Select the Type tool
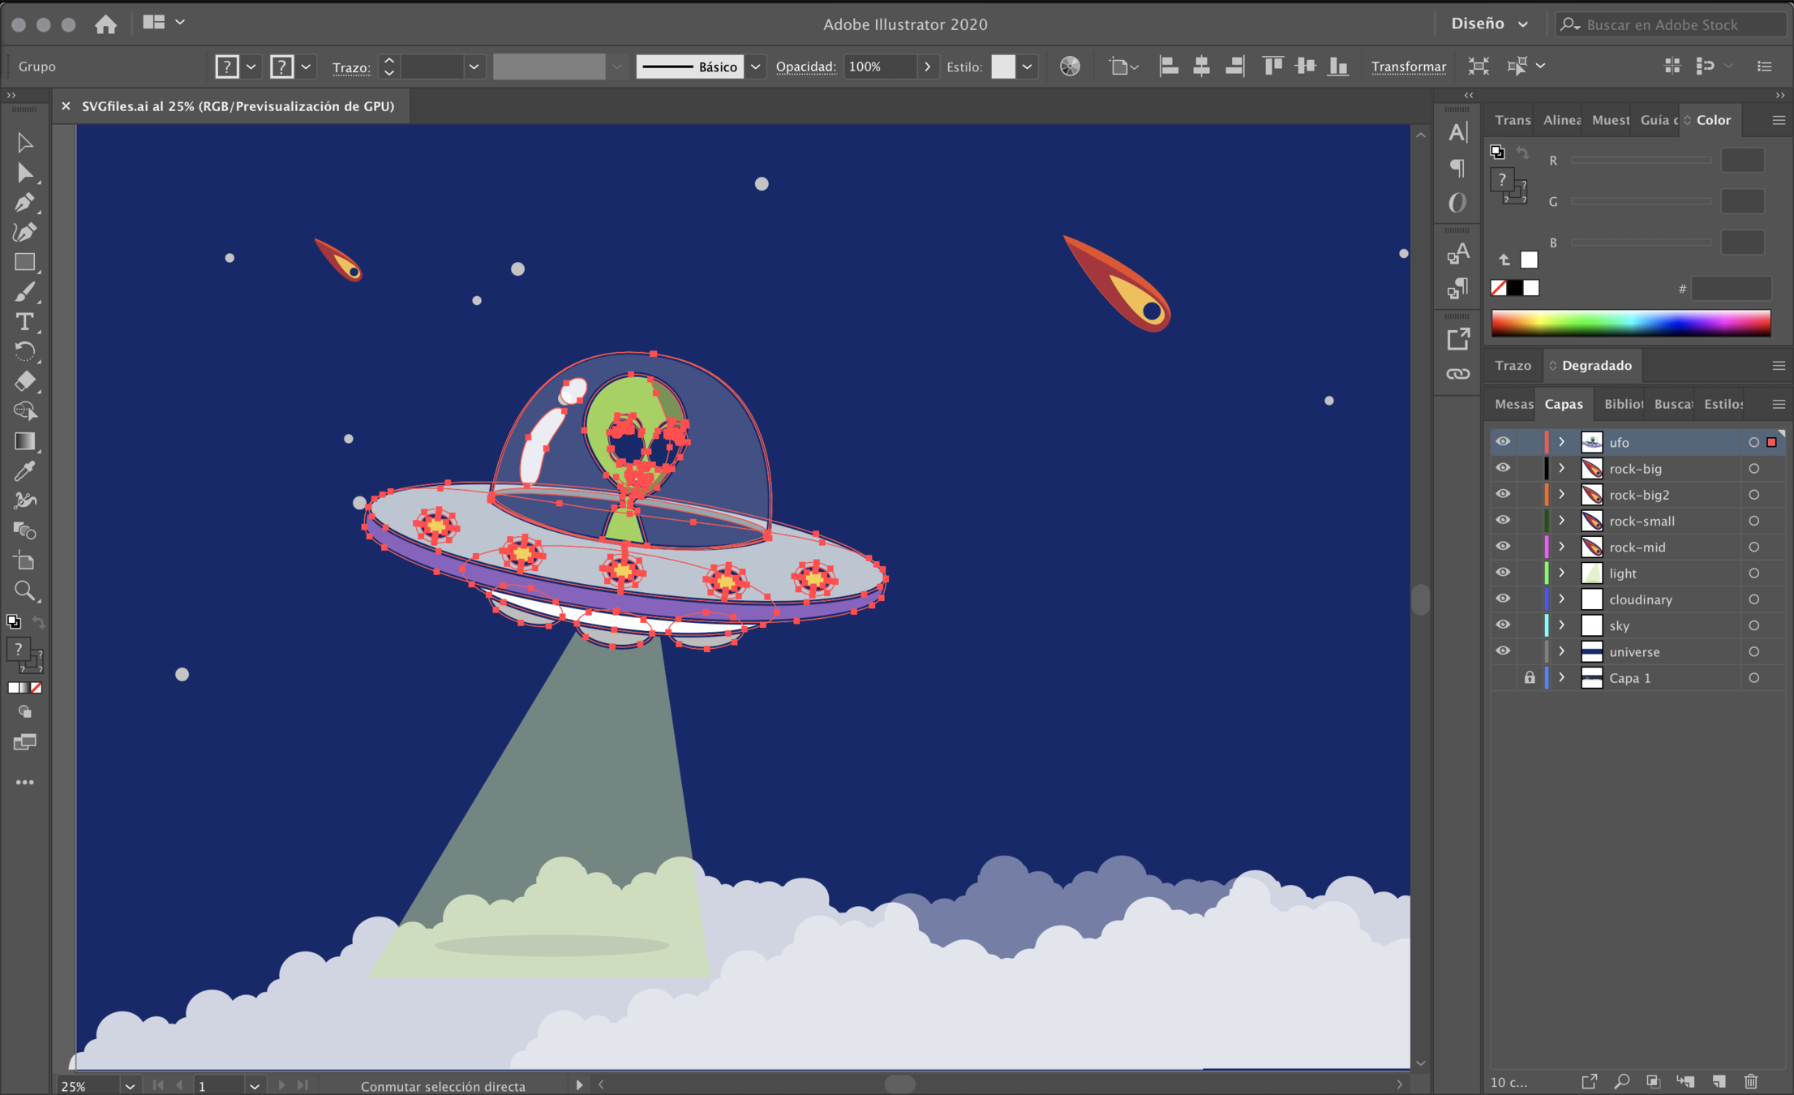 (24, 322)
